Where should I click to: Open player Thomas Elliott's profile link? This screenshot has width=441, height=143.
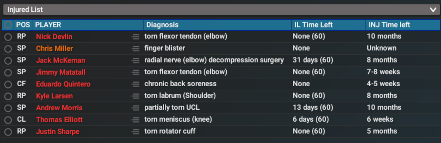[x=59, y=120]
